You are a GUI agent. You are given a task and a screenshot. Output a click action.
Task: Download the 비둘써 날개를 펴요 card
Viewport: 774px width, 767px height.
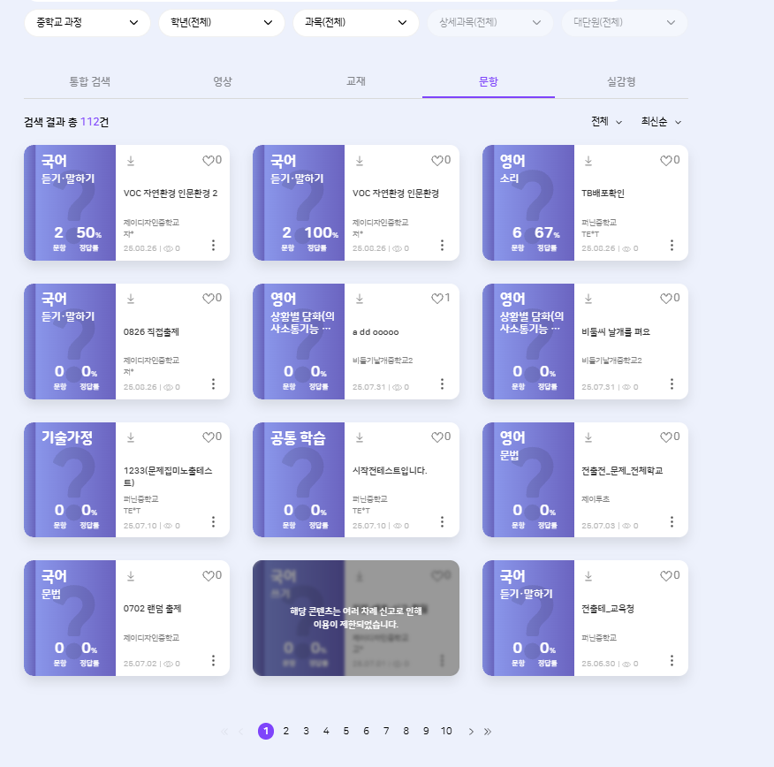[x=589, y=299]
